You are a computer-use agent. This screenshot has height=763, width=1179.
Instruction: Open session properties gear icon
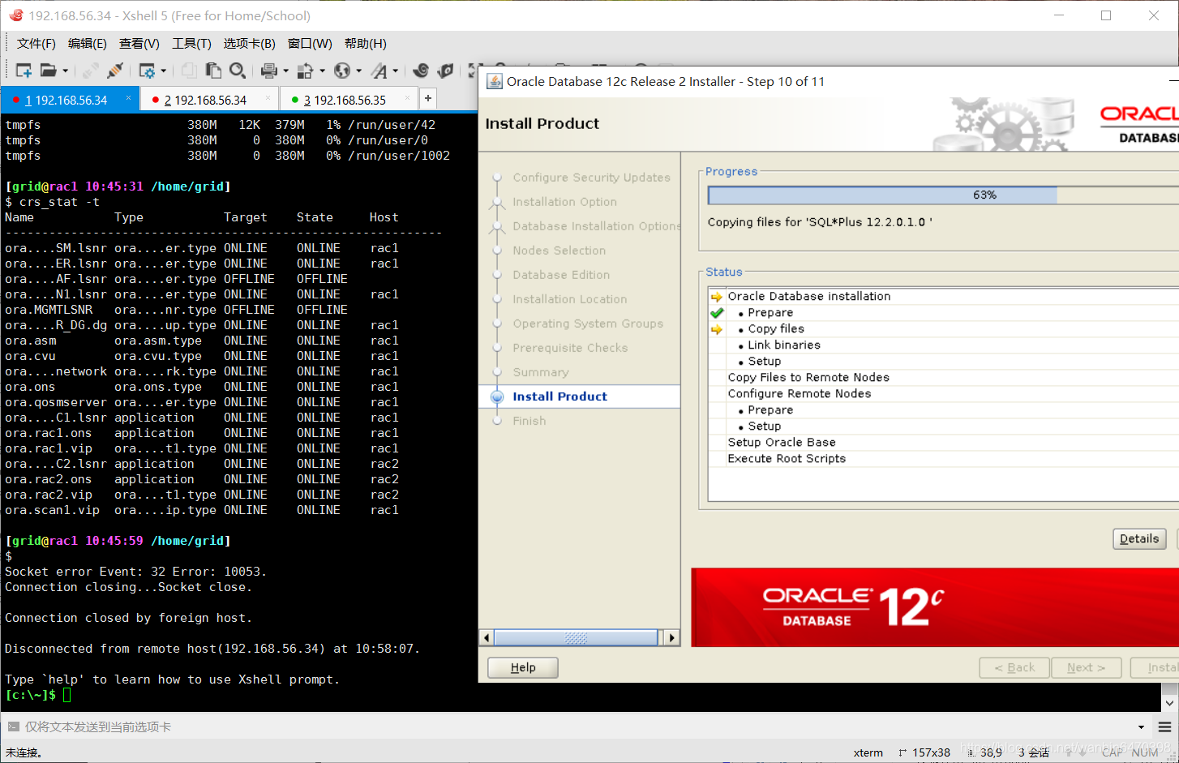click(x=147, y=71)
